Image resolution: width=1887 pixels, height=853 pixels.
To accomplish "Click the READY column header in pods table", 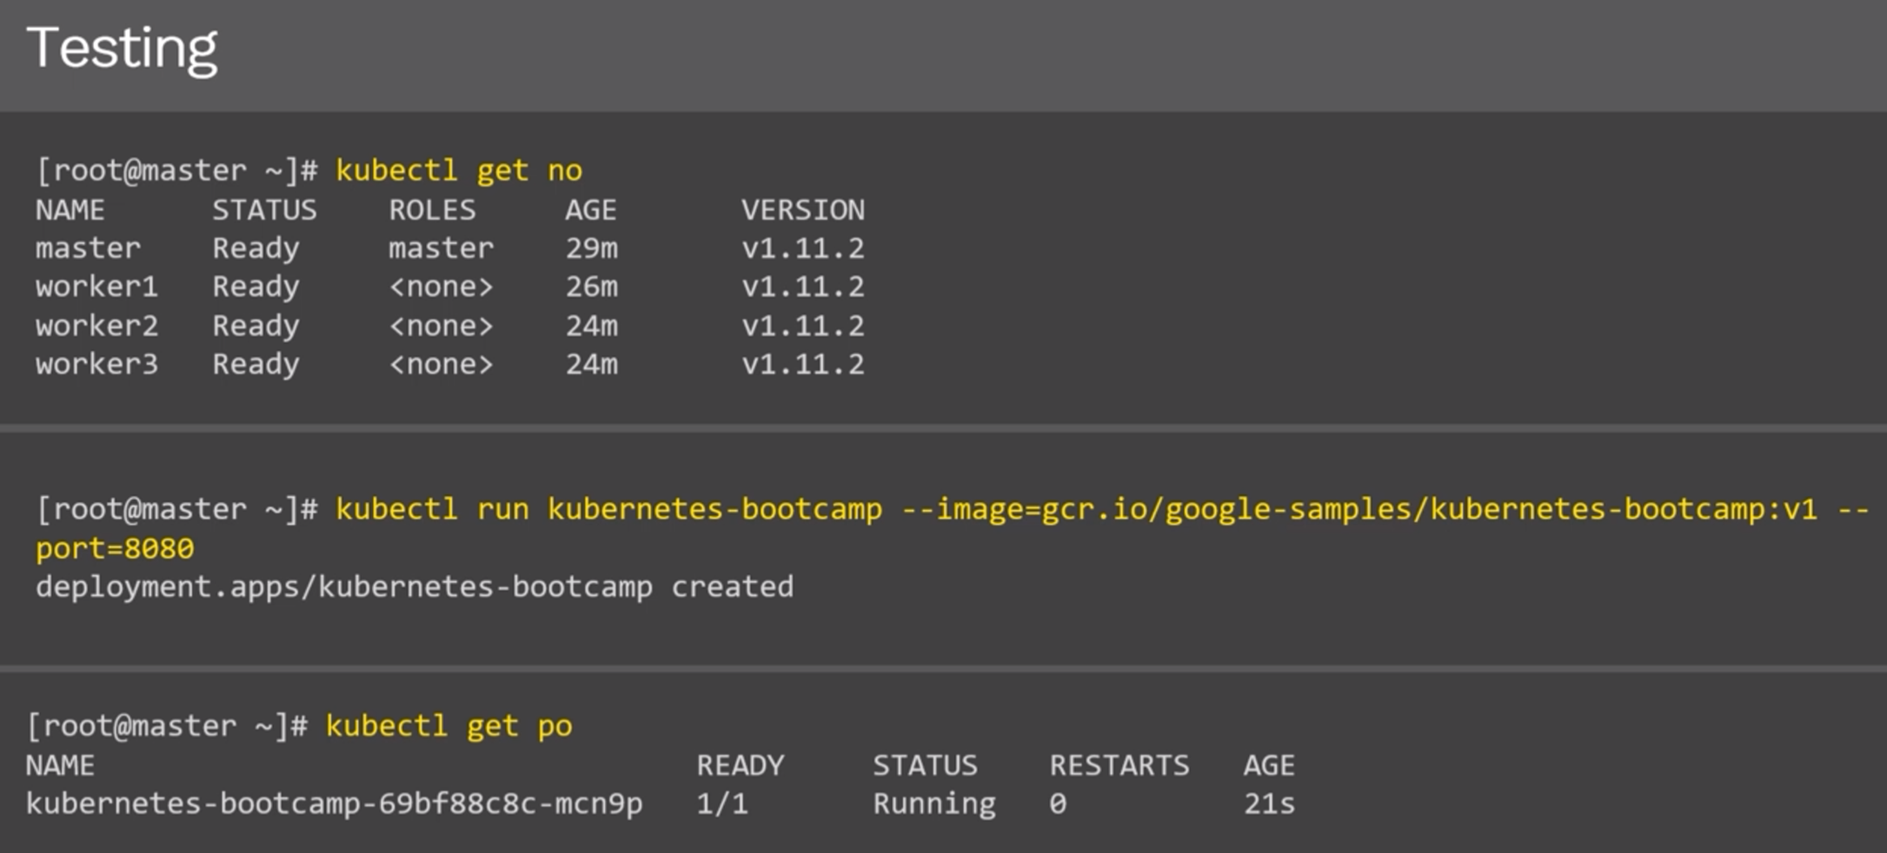I will (x=741, y=765).
